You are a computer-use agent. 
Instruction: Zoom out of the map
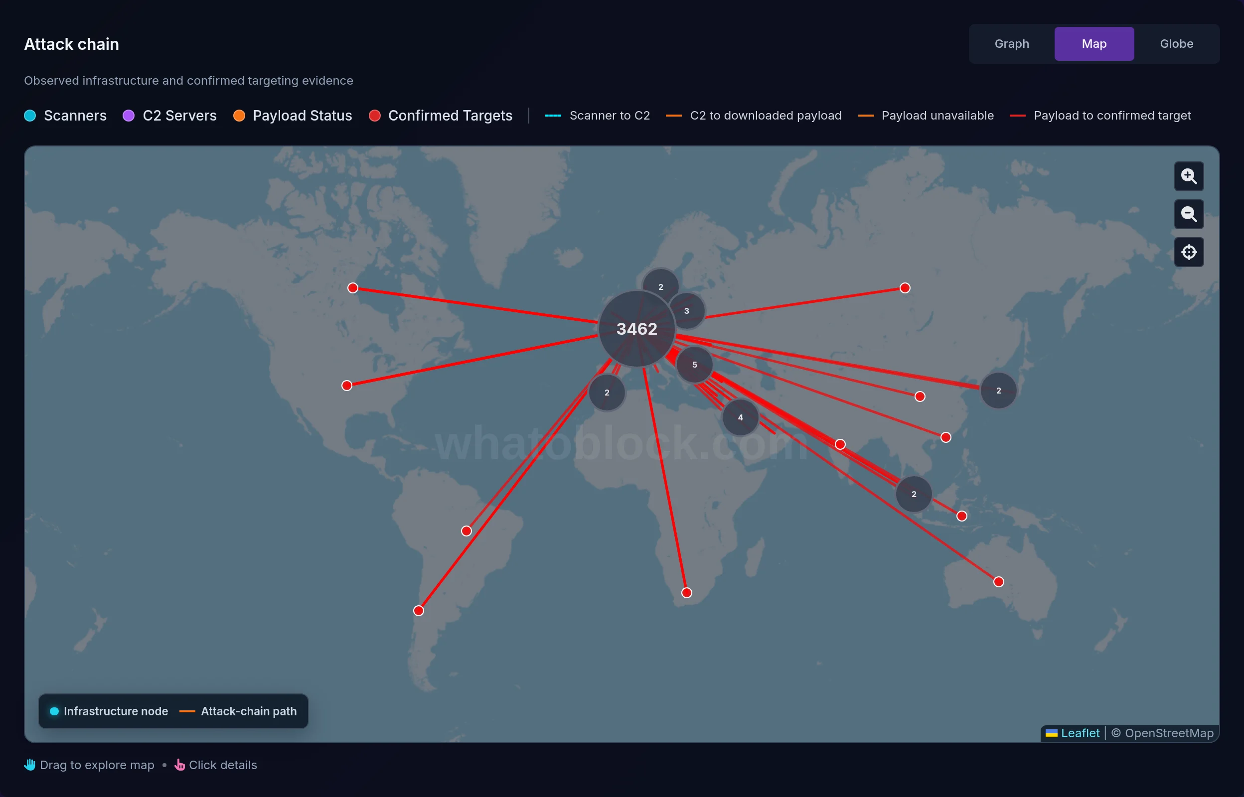tap(1189, 214)
